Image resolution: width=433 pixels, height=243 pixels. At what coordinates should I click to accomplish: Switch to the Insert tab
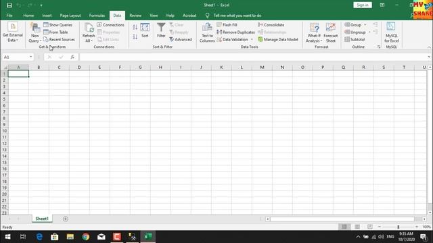(47, 16)
